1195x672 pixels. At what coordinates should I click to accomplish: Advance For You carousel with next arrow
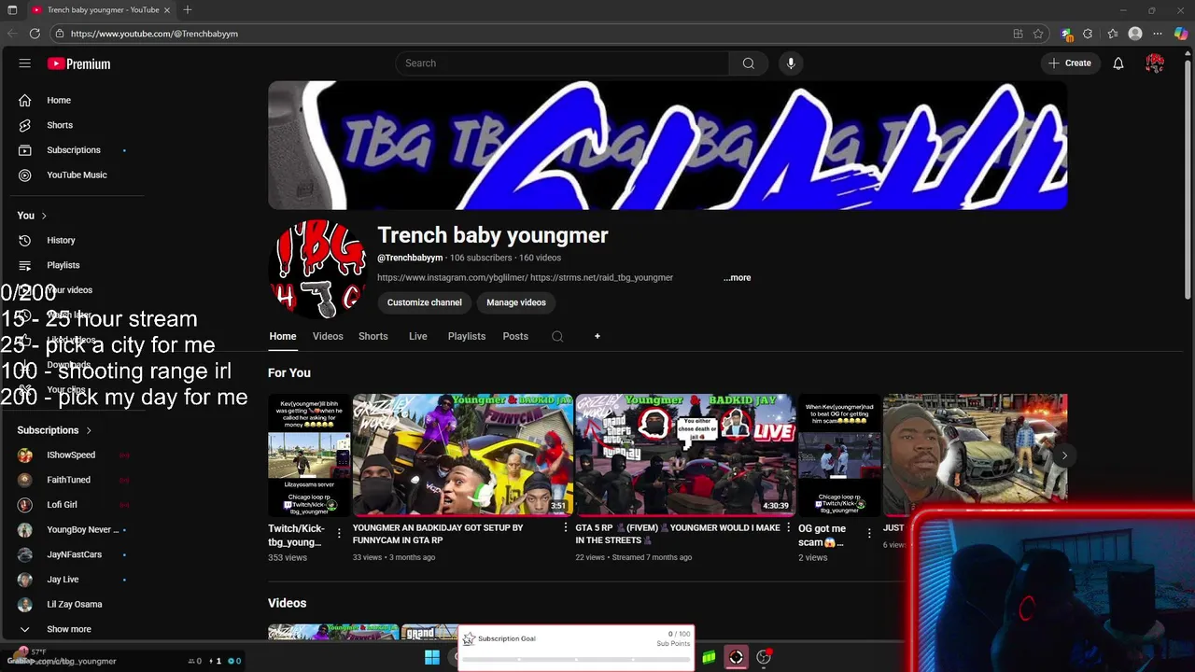point(1064,455)
